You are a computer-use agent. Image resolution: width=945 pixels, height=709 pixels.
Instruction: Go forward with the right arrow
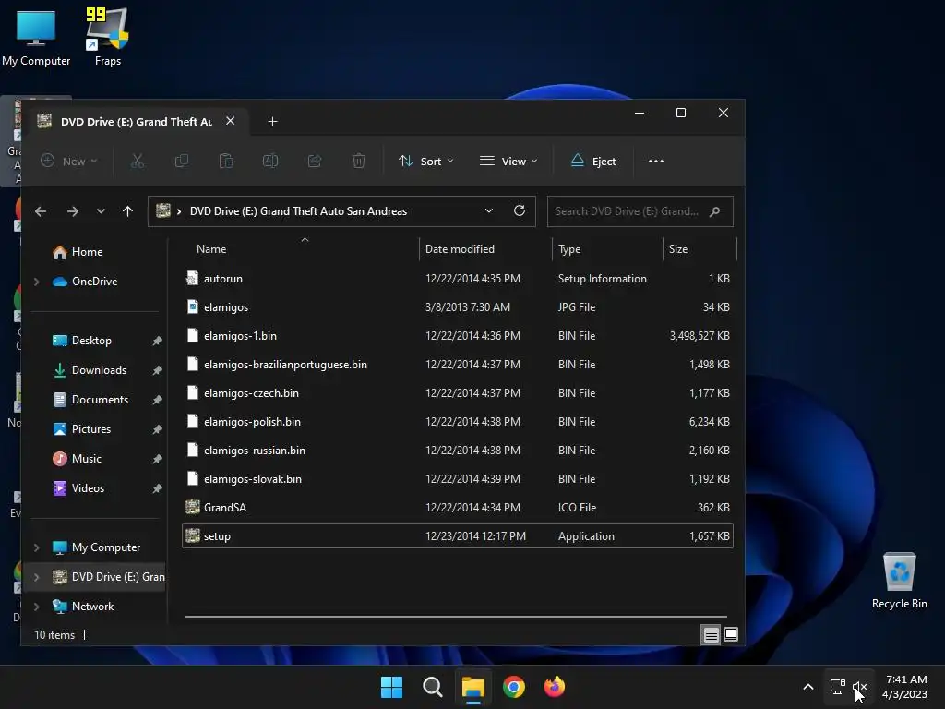(x=73, y=211)
